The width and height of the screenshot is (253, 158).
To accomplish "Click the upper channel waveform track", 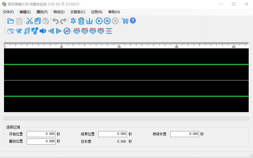I will (x=126, y=64).
